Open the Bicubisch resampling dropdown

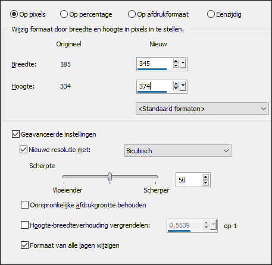(x=178, y=151)
